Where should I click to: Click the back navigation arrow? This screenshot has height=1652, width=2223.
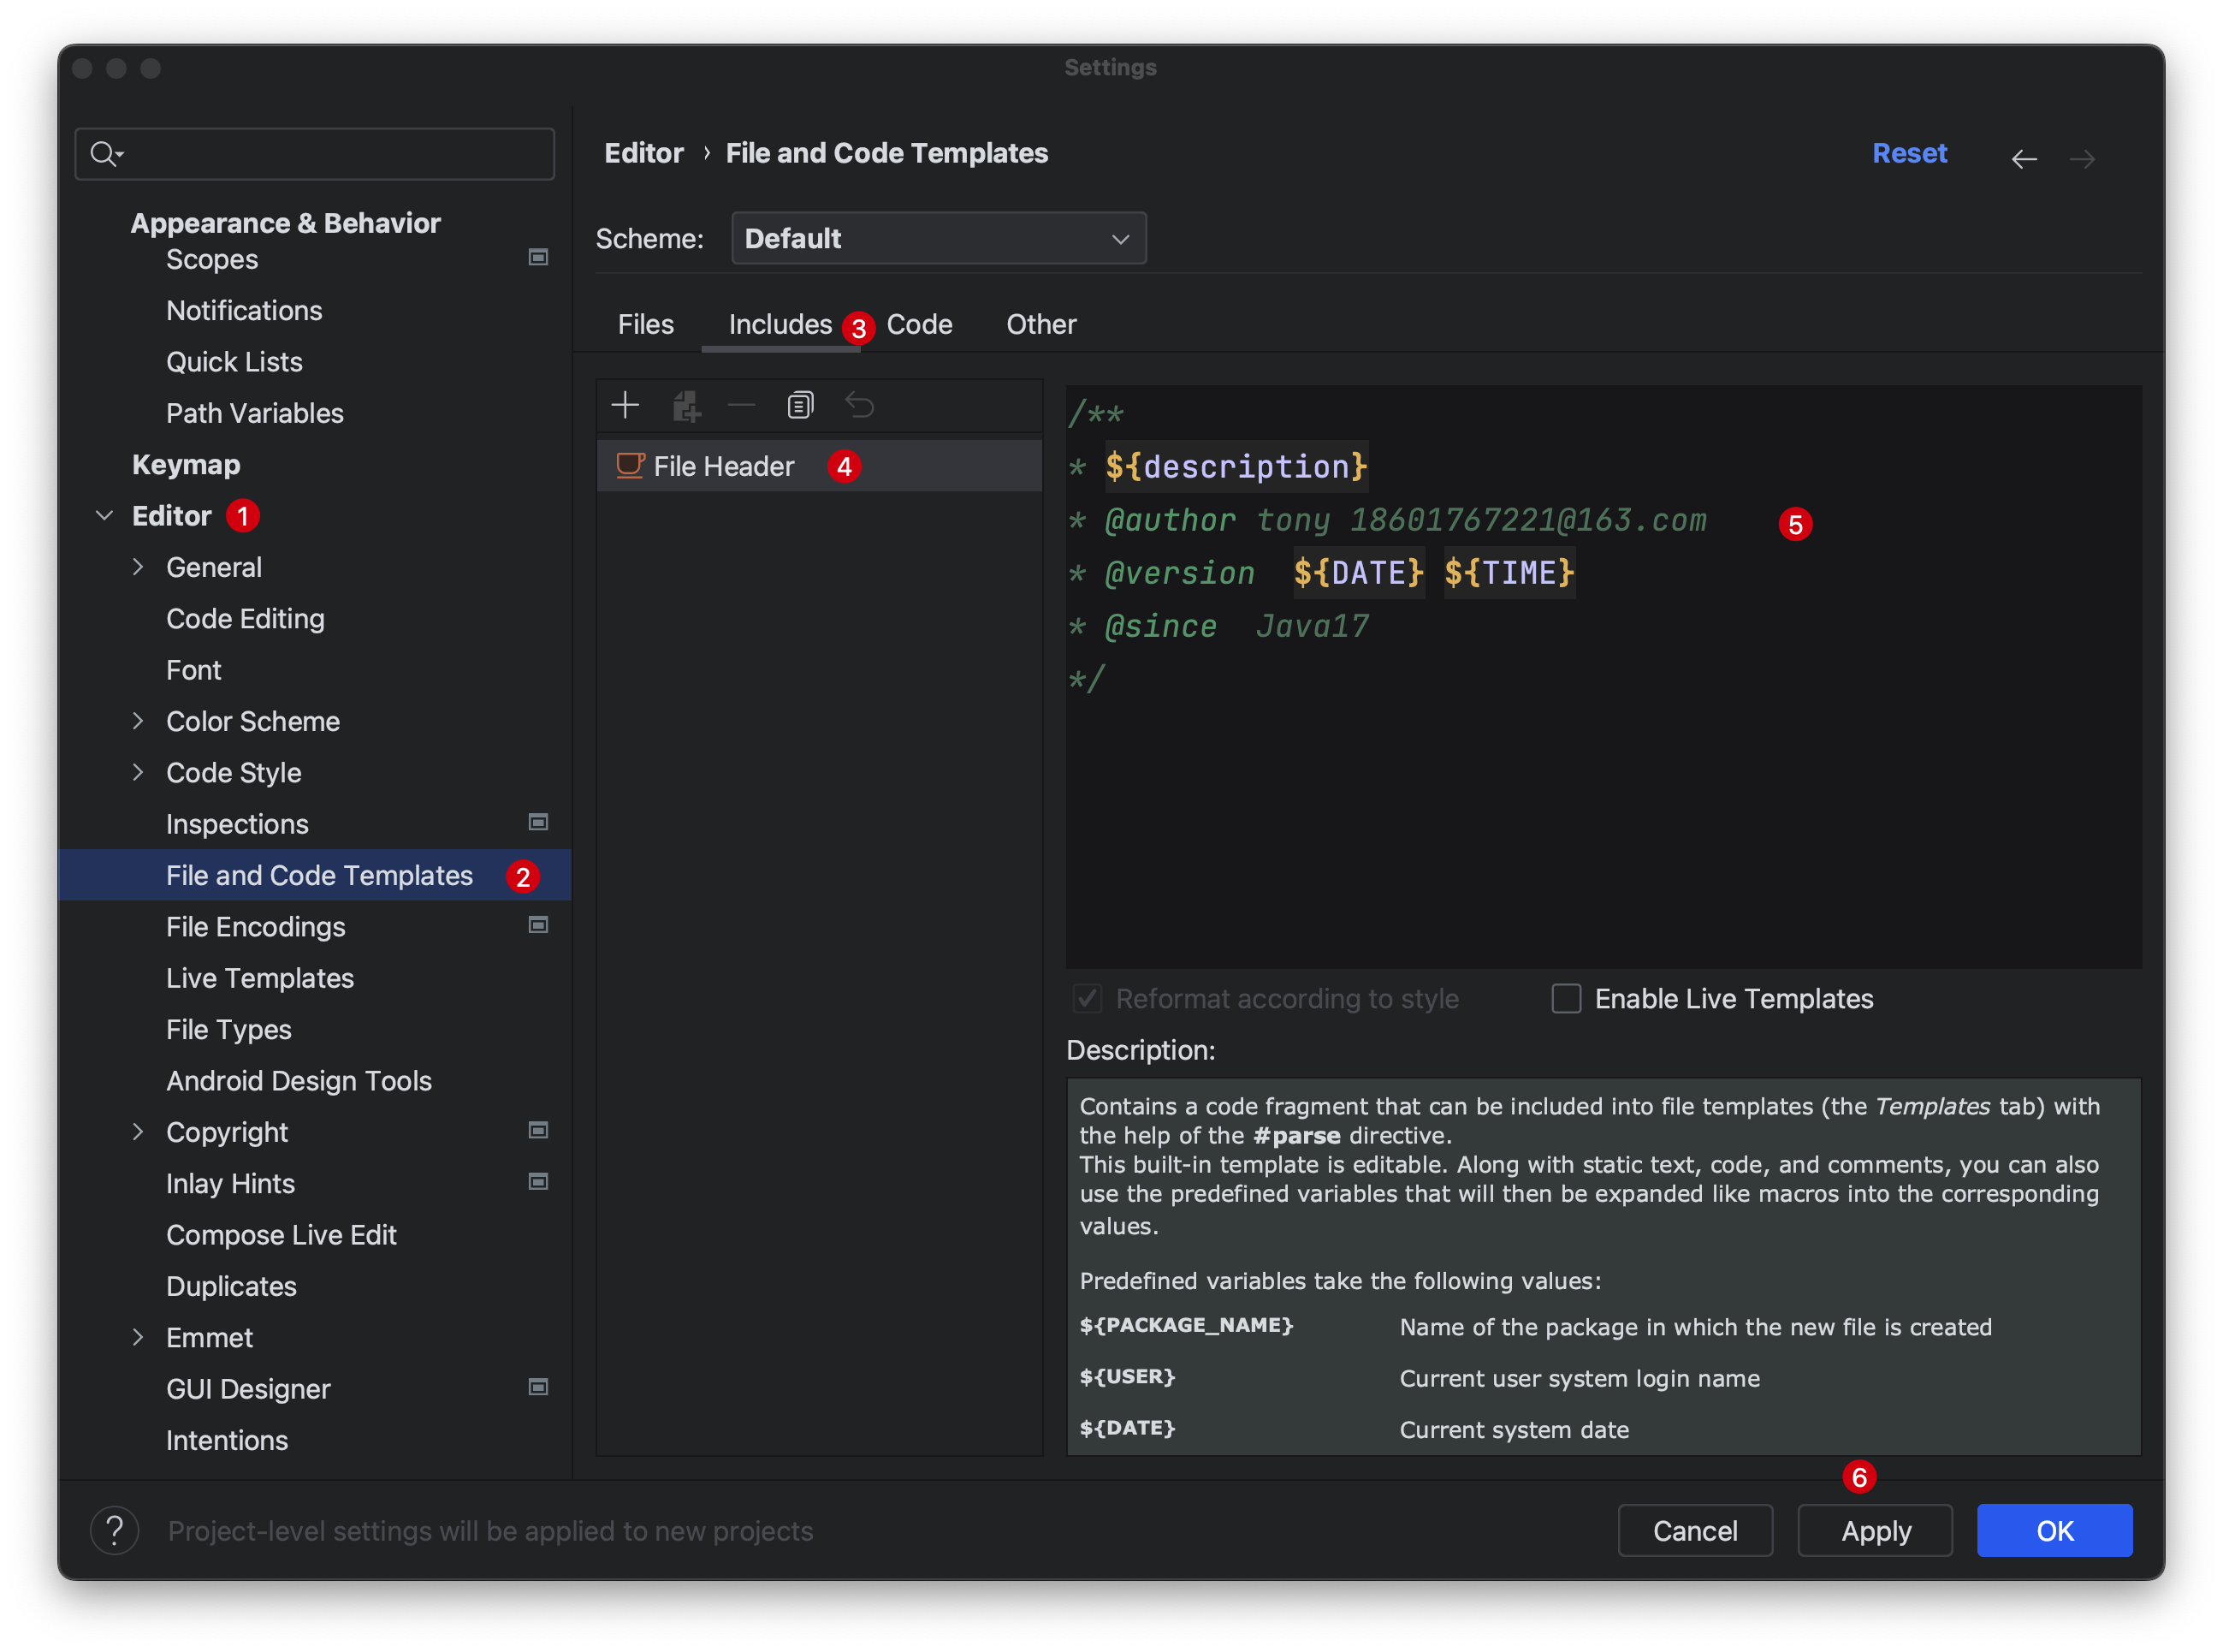(x=2024, y=159)
